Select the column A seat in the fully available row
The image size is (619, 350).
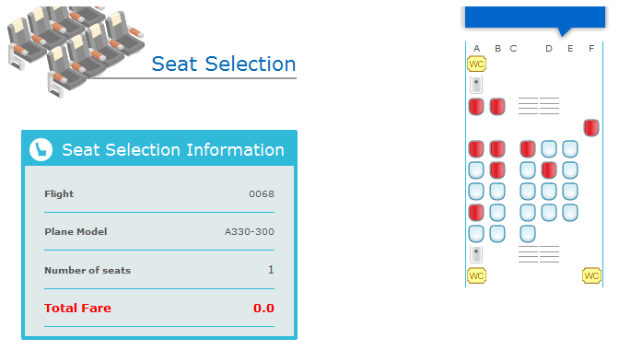point(476,192)
